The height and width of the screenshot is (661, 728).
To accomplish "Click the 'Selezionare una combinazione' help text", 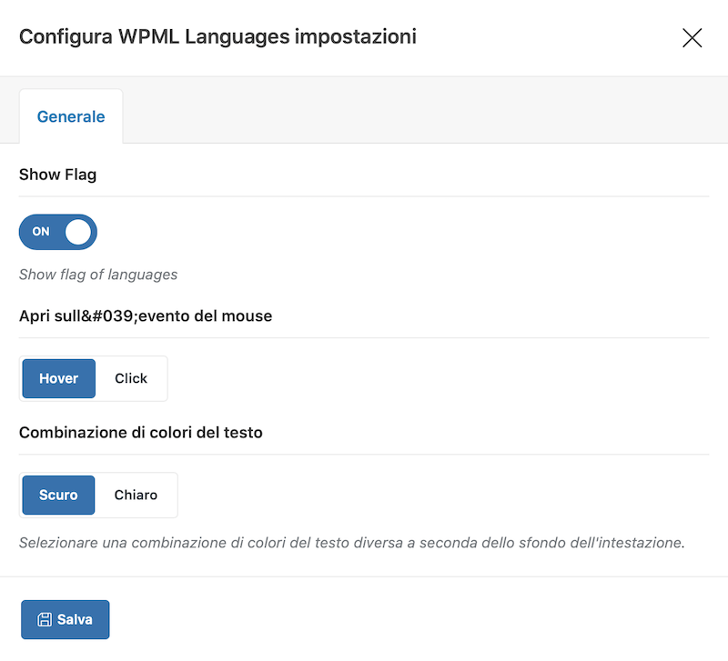I will click(x=352, y=543).
